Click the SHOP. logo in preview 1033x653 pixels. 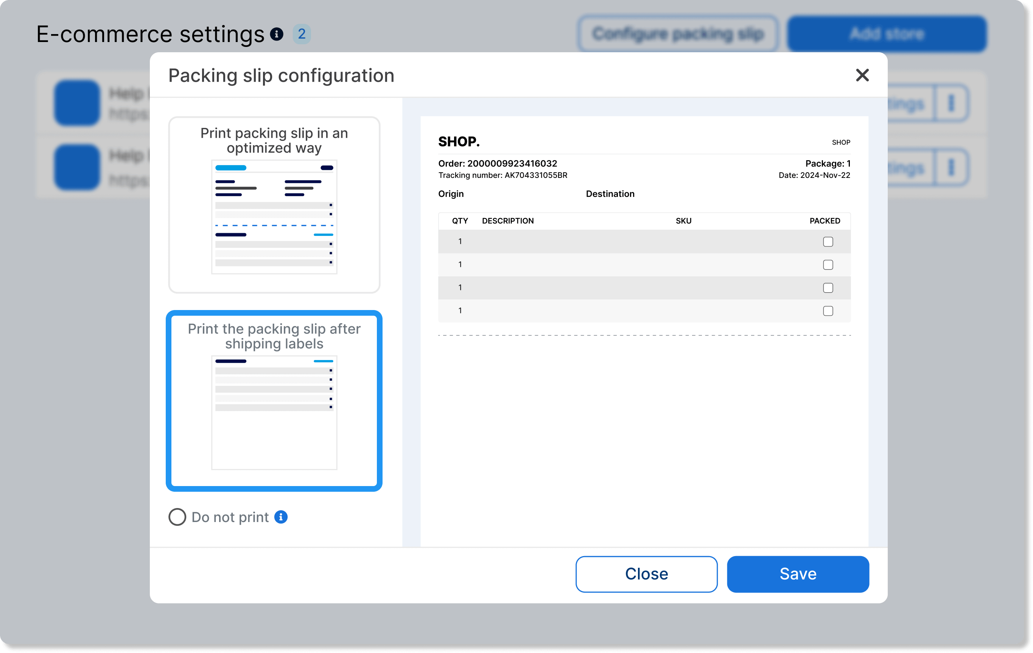(459, 142)
